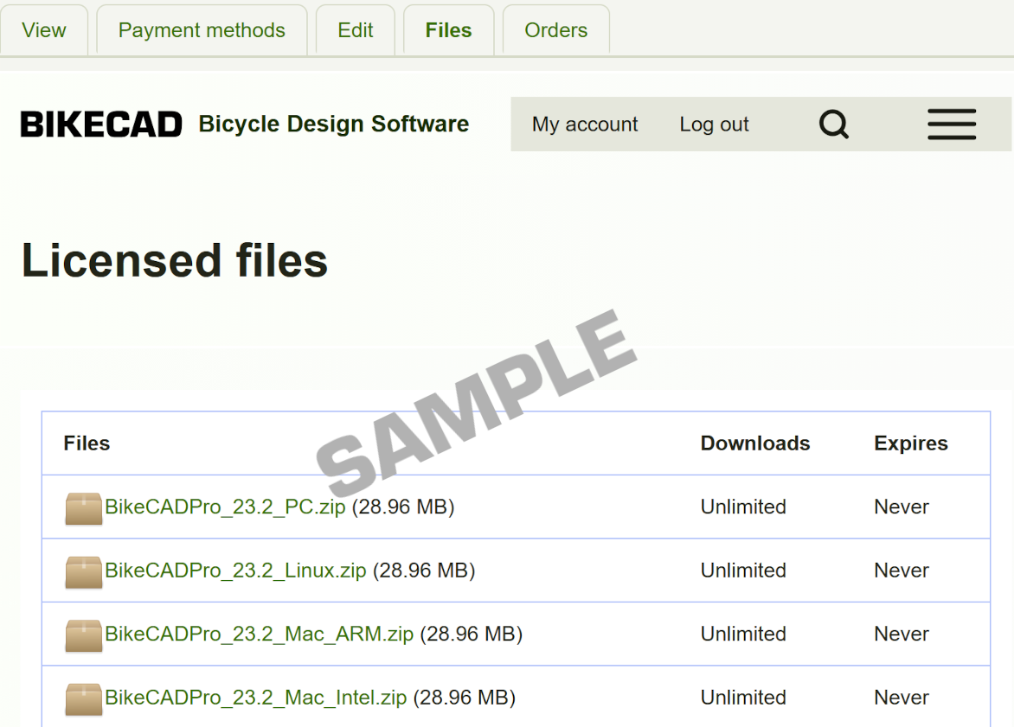This screenshot has height=727, width=1014.
Task: Click the Licensed files heading
Action: pos(175,260)
